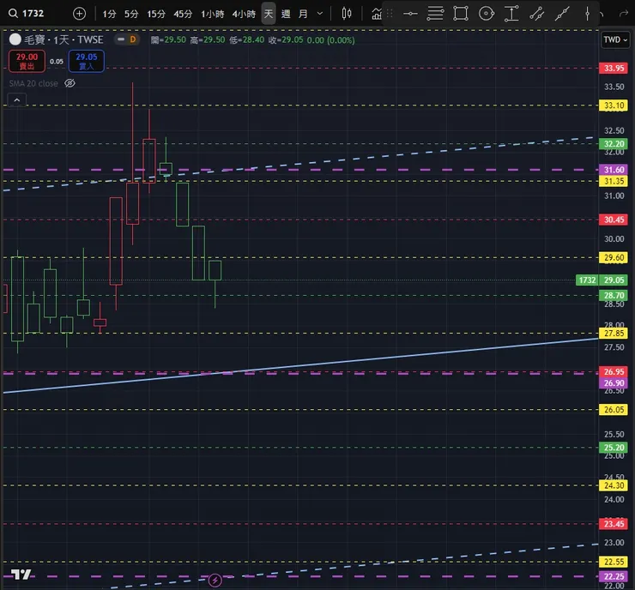Click the TradingView logo
The width and height of the screenshot is (635, 590).
(x=21, y=575)
